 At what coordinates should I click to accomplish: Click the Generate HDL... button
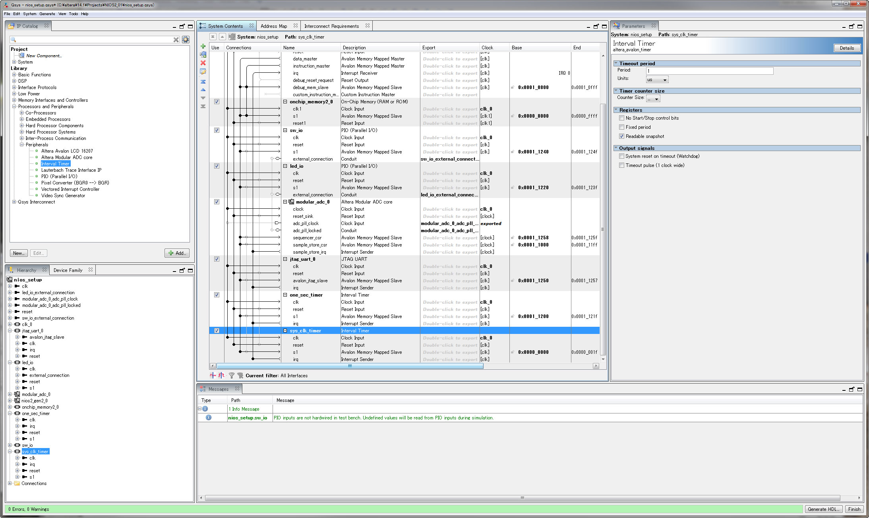(823, 509)
